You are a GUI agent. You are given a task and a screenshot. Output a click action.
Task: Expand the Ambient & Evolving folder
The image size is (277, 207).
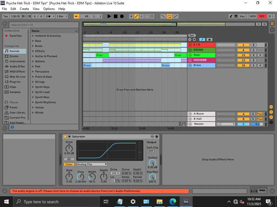click(x=33, y=36)
